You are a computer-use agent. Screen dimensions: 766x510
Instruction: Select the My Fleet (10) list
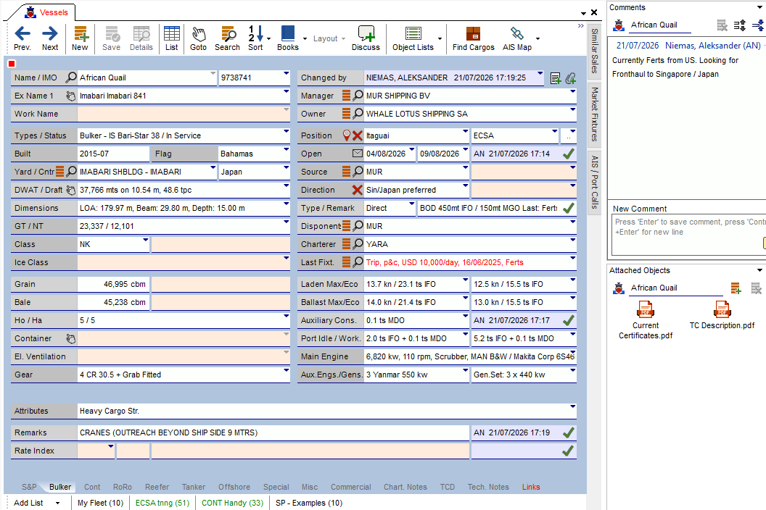pyautogui.click(x=101, y=503)
